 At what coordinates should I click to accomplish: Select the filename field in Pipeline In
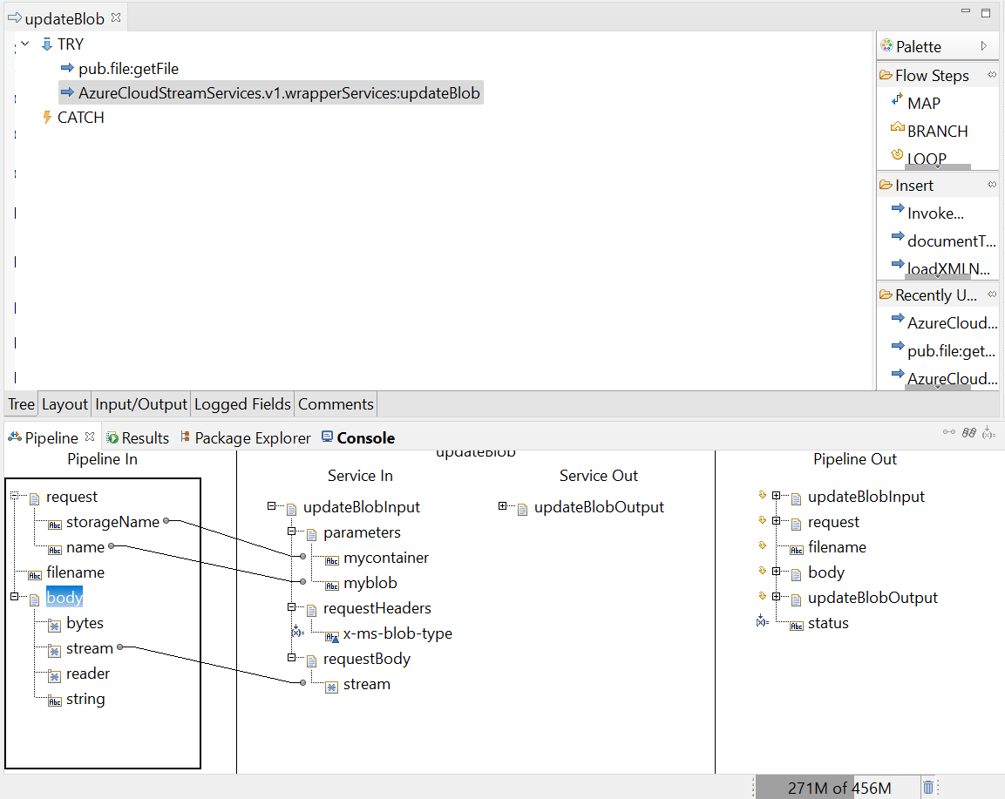click(x=76, y=572)
